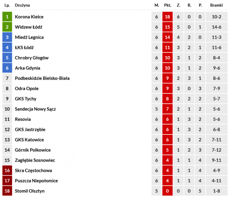Click the blue position badge number 6

7,68
